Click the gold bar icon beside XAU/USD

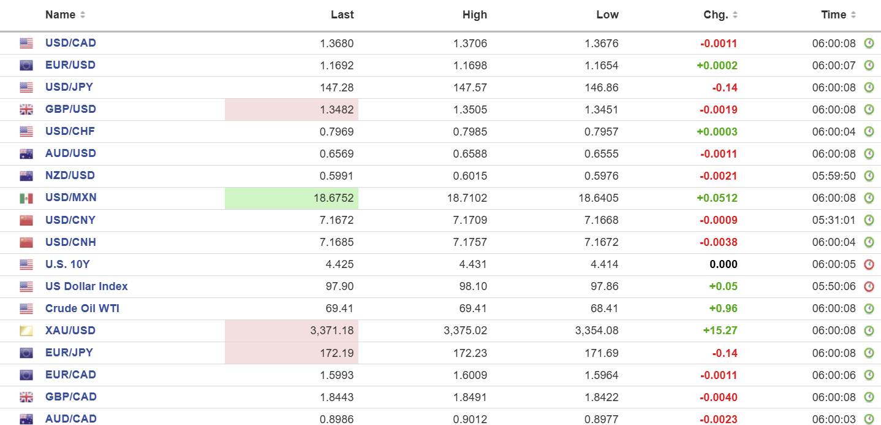tap(26, 331)
